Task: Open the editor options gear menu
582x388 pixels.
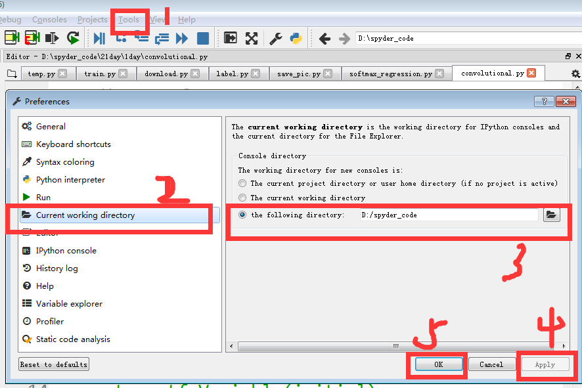Action: tap(575, 74)
